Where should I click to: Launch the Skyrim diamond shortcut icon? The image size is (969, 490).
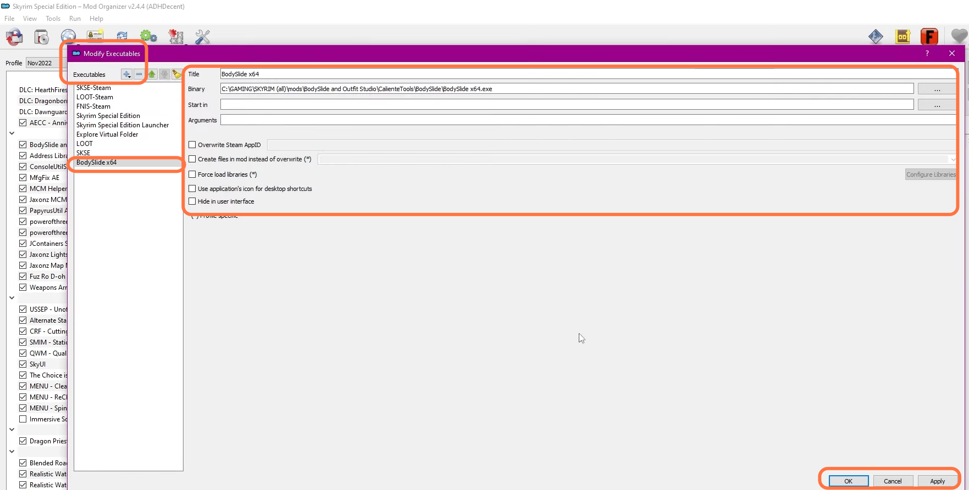click(876, 37)
